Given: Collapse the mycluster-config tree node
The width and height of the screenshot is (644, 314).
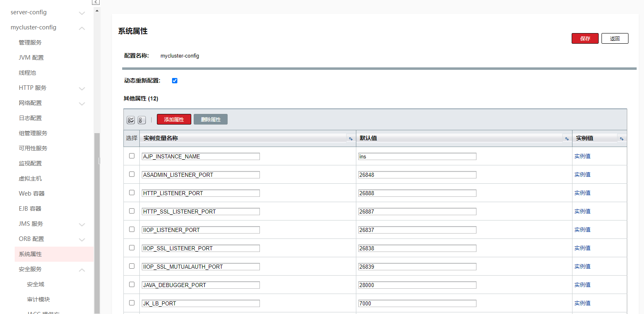Looking at the screenshot, I should pos(82,28).
